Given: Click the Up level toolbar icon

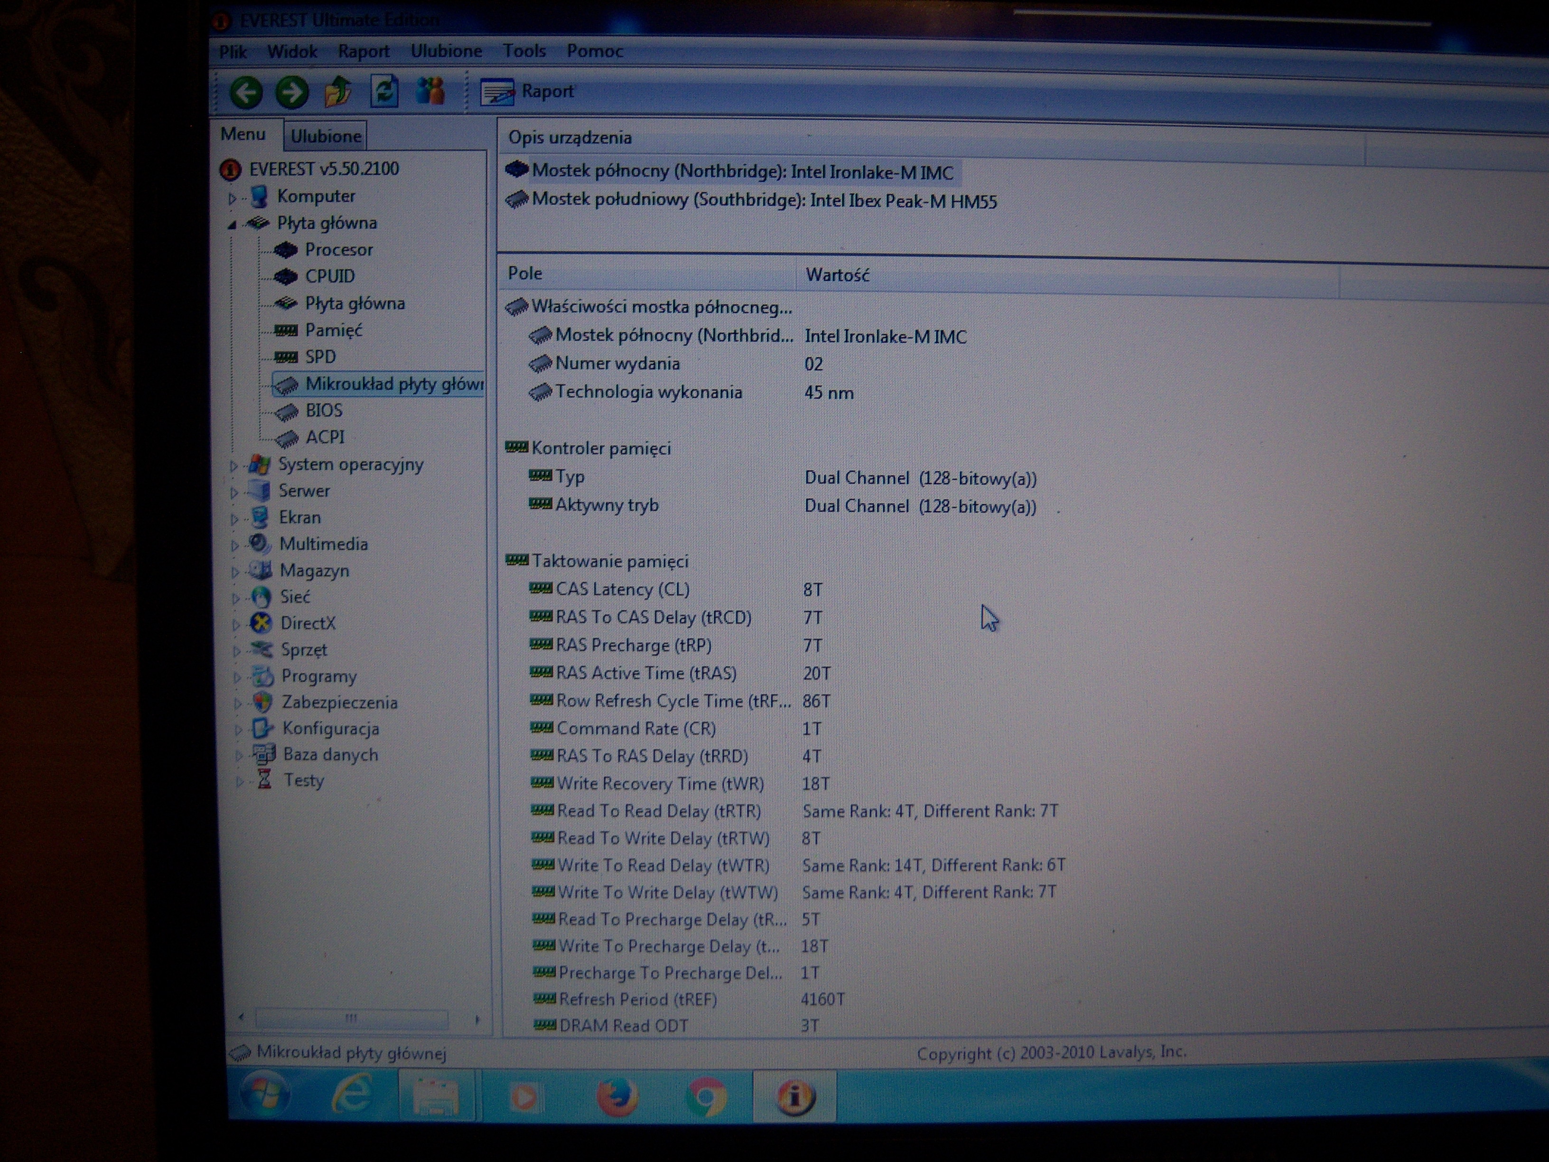Looking at the screenshot, I should tap(338, 92).
